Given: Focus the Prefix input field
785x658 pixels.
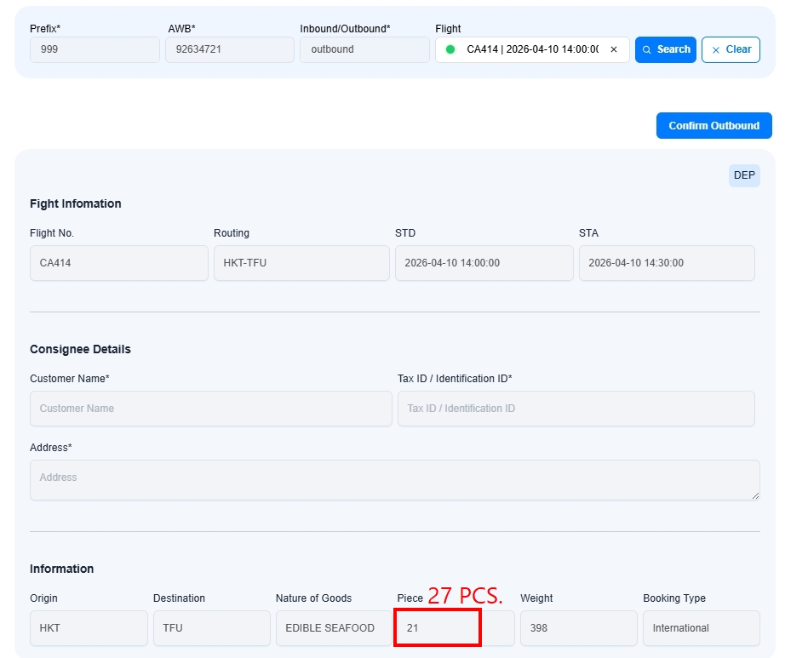Looking at the screenshot, I should [95, 49].
